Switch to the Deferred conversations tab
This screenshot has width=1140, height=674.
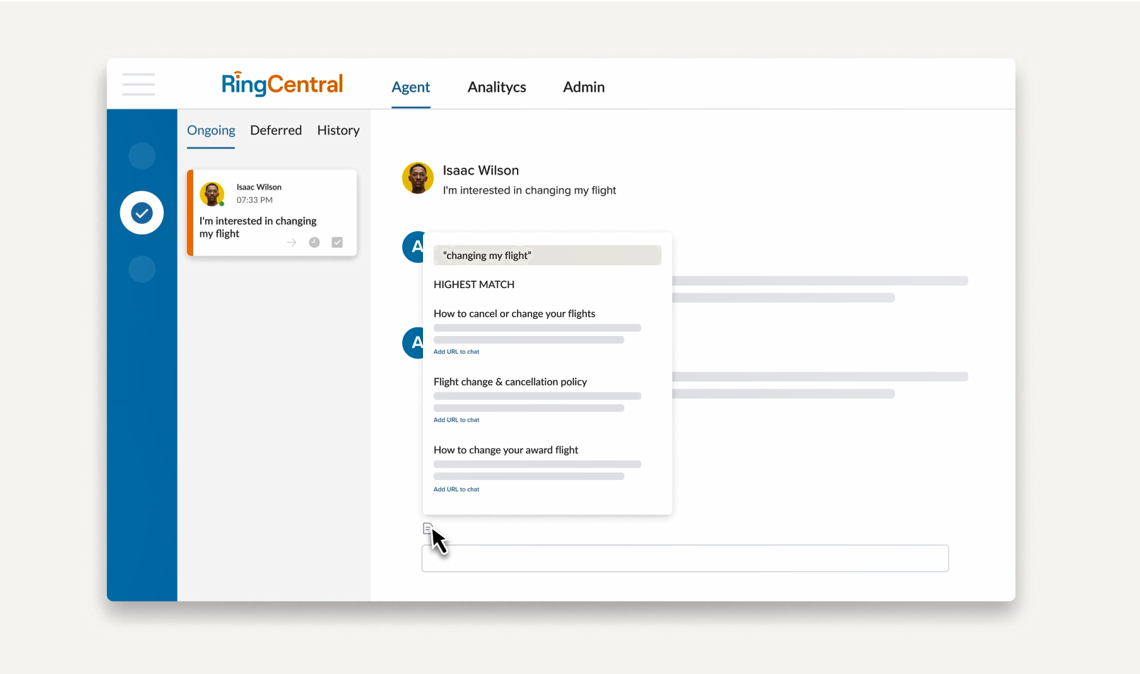coord(276,130)
